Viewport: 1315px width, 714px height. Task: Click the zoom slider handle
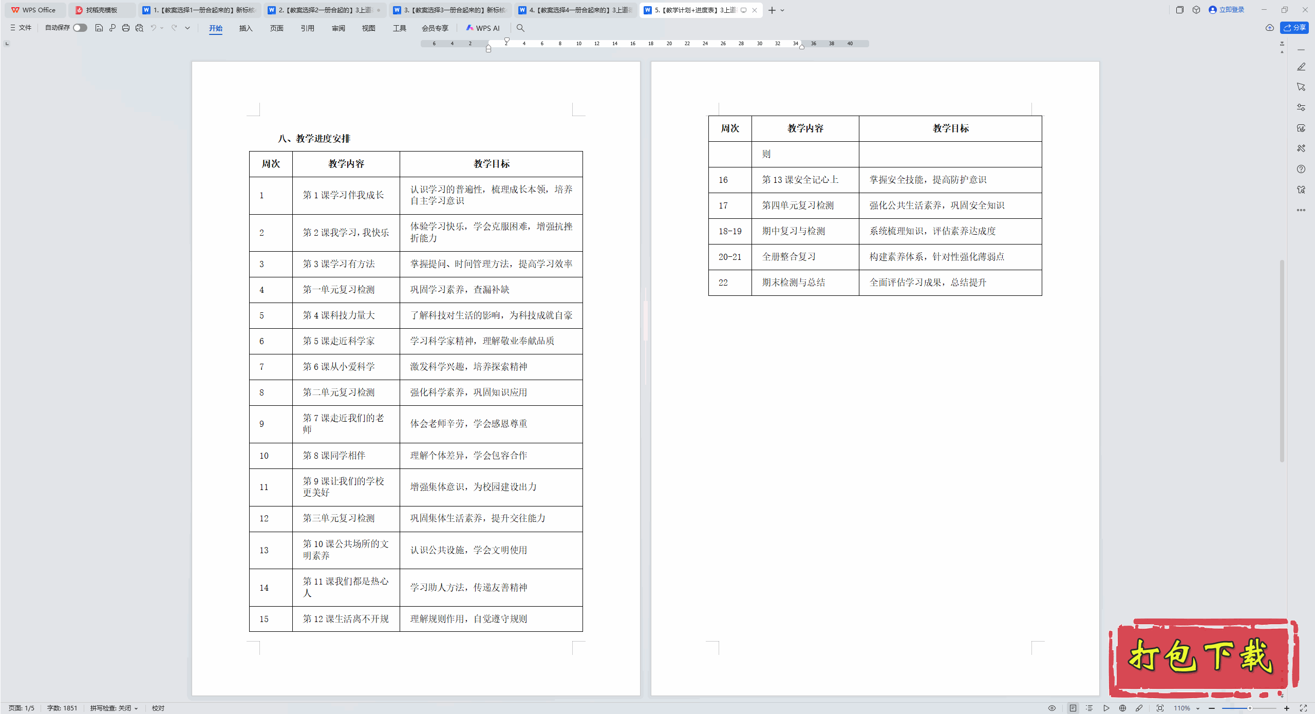pos(1250,708)
